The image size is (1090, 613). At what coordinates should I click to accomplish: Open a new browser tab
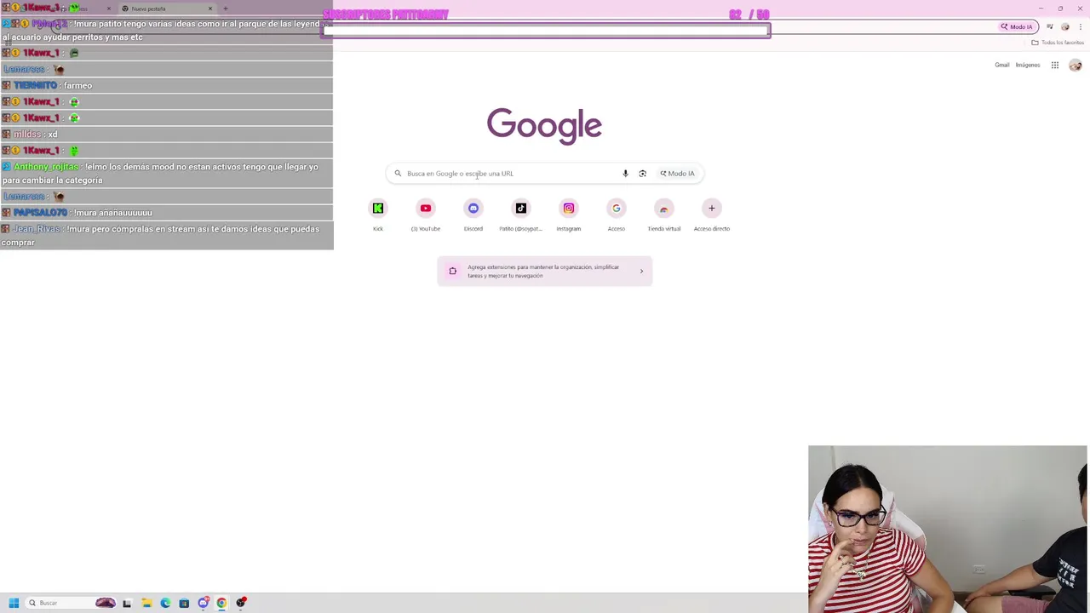[x=226, y=9]
